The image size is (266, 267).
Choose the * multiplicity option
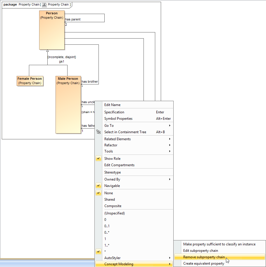105,252
